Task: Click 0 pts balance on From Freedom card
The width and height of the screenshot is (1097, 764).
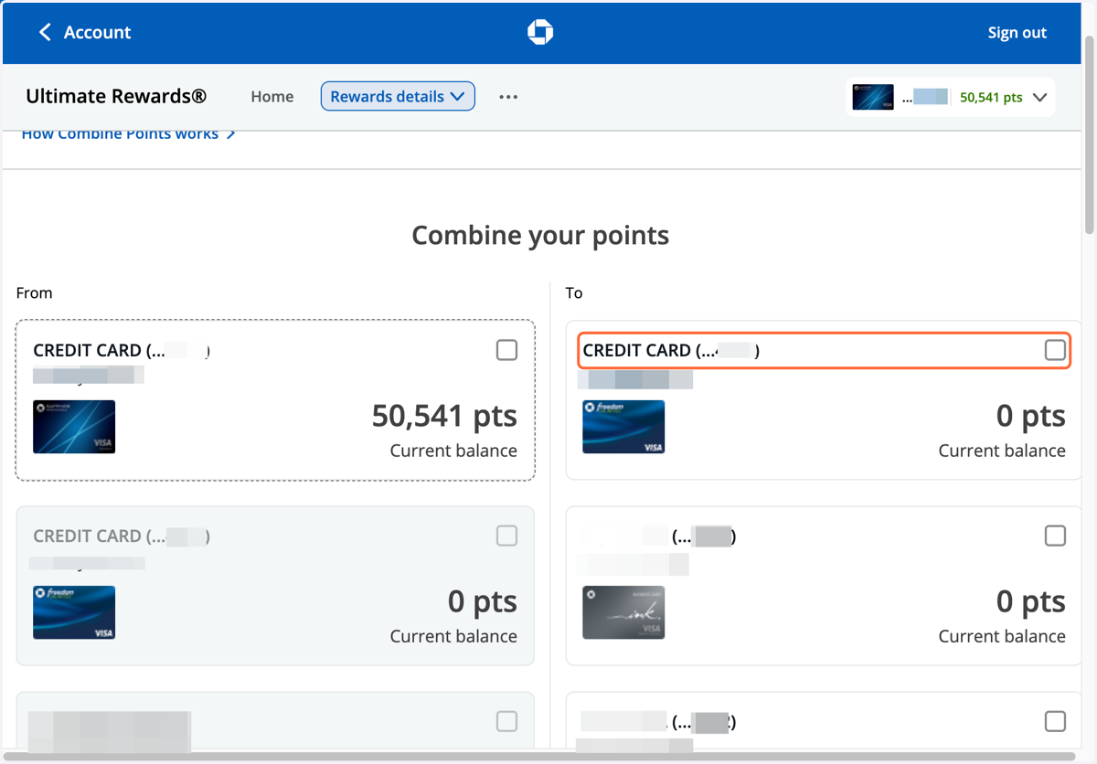Action: [x=483, y=602]
